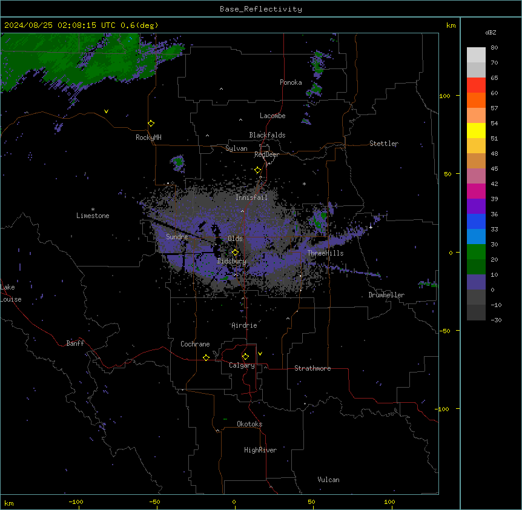Select the ThreeHills label
Screen dimensions: 522x510
[325, 253]
